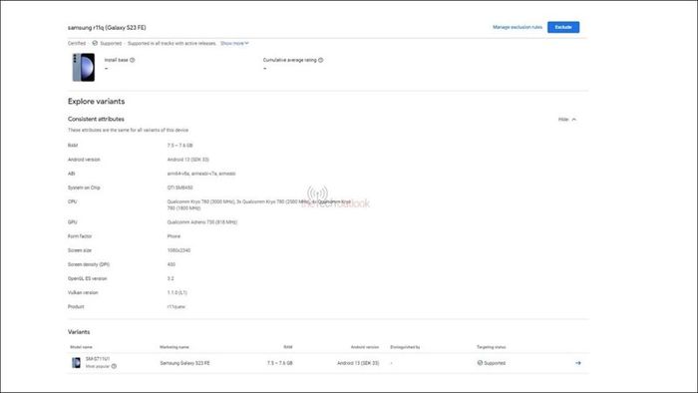The width and height of the screenshot is (698, 393).
Task: Click the Most popular help icon
Action: 114,366
